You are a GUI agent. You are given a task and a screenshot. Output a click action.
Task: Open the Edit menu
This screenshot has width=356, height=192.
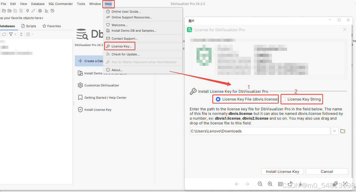[x=13, y=4]
